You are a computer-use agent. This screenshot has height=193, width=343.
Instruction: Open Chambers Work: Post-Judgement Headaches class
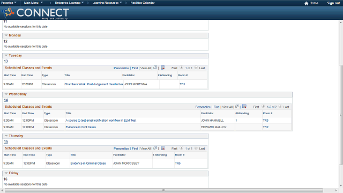pyautogui.click(x=94, y=84)
